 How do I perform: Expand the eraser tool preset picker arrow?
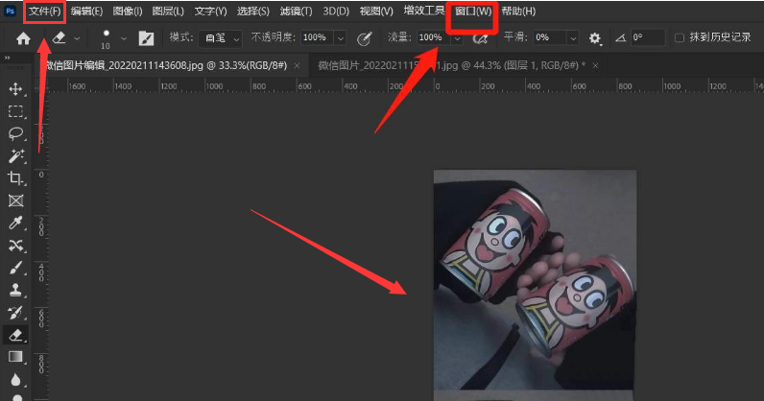click(x=77, y=38)
